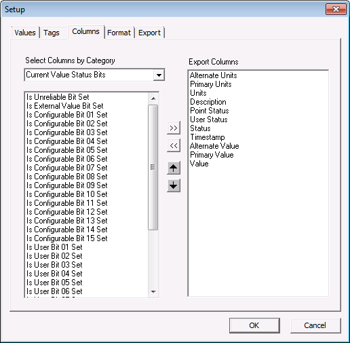Select 'Is User Bit 05 Set'
Viewport: 350px width, 343px height.
[54, 283]
